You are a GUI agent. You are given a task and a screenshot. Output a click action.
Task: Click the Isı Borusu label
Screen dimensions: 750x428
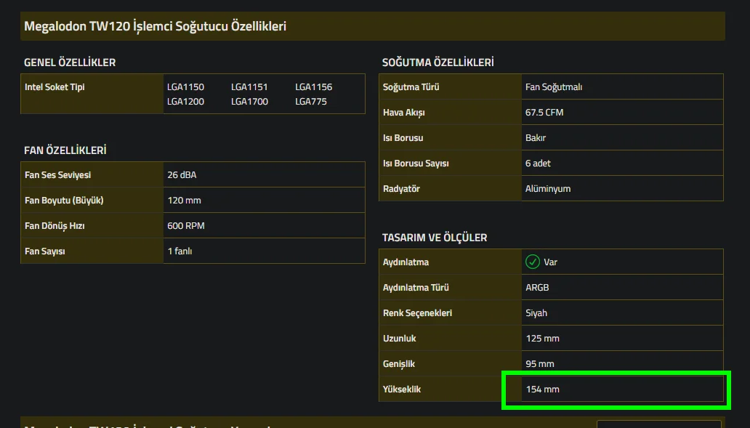tap(403, 138)
